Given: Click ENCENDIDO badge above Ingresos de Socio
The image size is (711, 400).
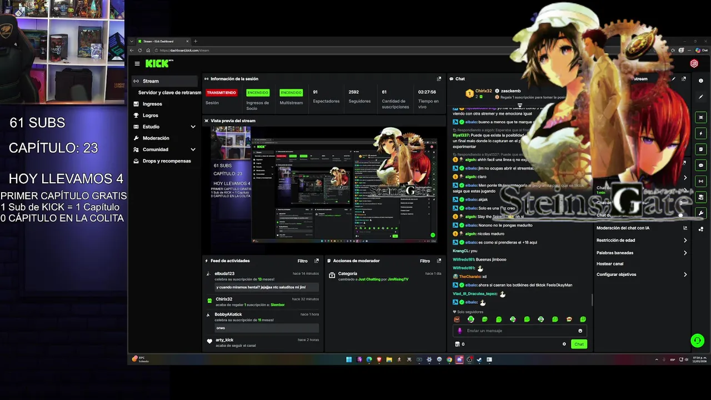Looking at the screenshot, I should 258,93.
